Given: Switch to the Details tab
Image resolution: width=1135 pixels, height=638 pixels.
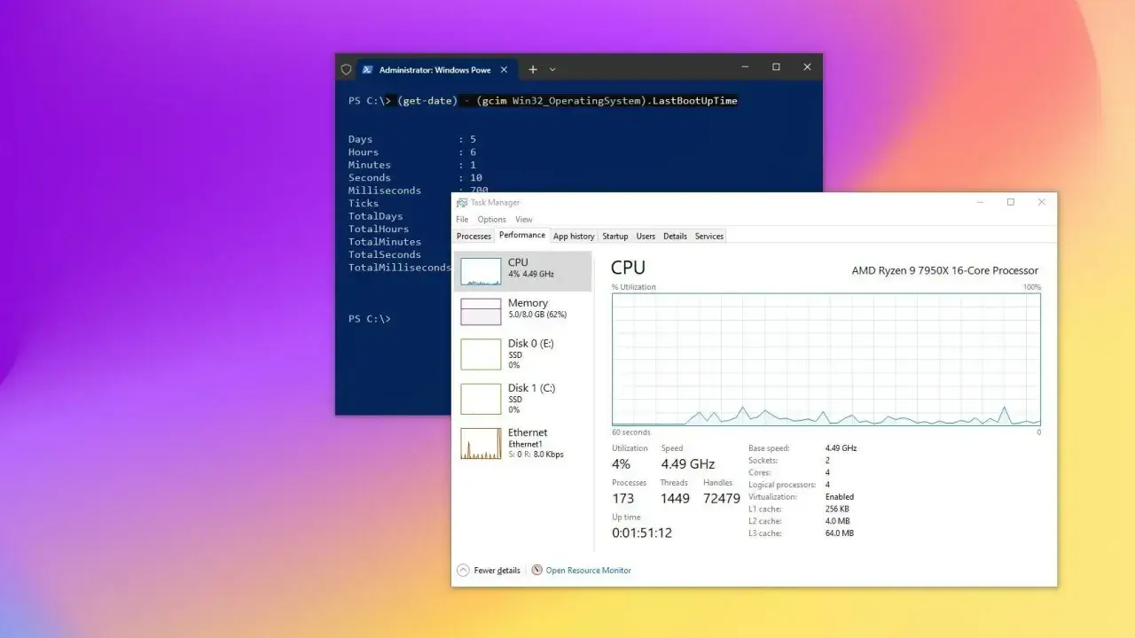Looking at the screenshot, I should point(675,237).
